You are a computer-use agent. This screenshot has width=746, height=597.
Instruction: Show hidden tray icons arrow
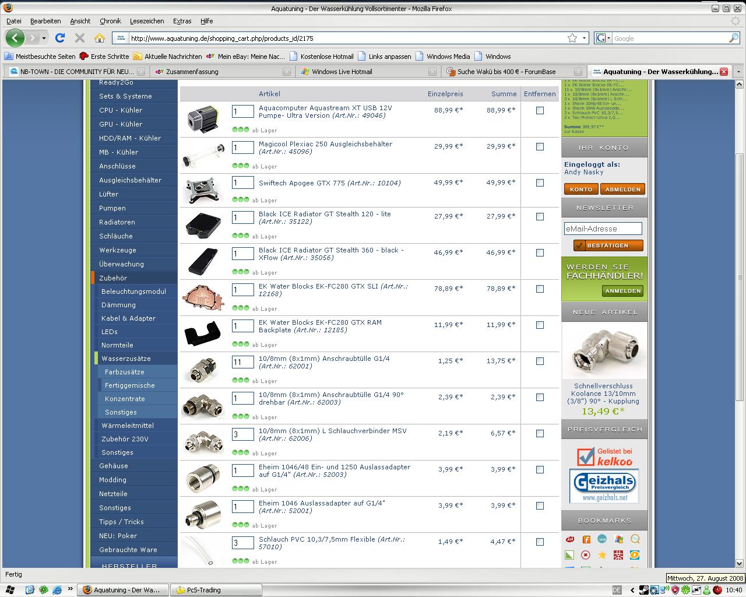(x=633, y=590)
